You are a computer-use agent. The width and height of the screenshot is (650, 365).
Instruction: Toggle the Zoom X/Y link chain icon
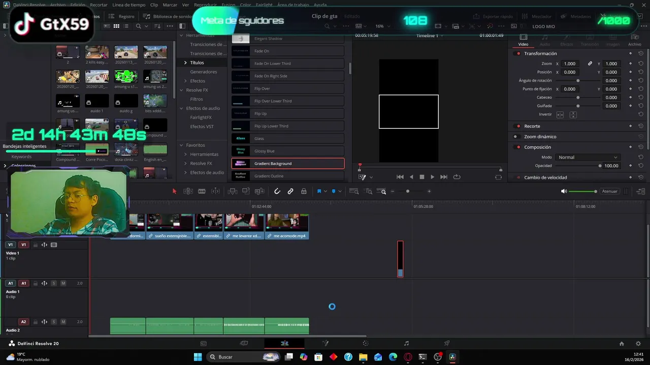(590, 63)
